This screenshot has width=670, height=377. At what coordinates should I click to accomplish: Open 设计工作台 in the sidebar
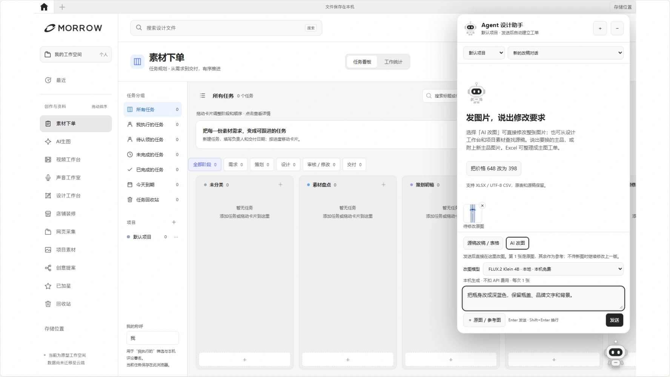[x=76, y=196]
